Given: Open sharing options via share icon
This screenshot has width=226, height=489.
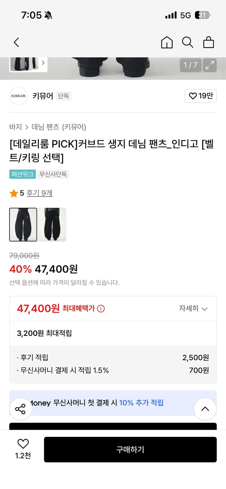Looking at the screenshot, I should tap(21, 408).
